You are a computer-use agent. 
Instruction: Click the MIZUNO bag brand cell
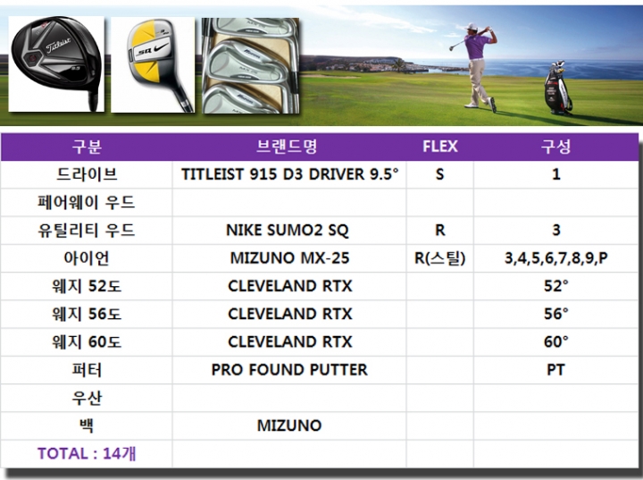tap(289, 425)
